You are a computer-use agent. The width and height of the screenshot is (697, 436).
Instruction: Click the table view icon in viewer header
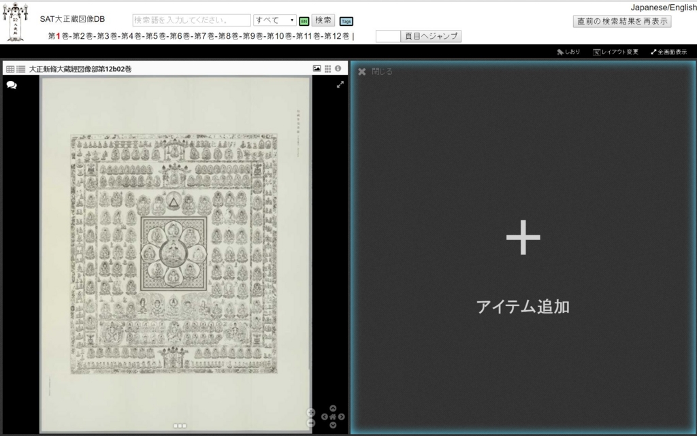10,69
